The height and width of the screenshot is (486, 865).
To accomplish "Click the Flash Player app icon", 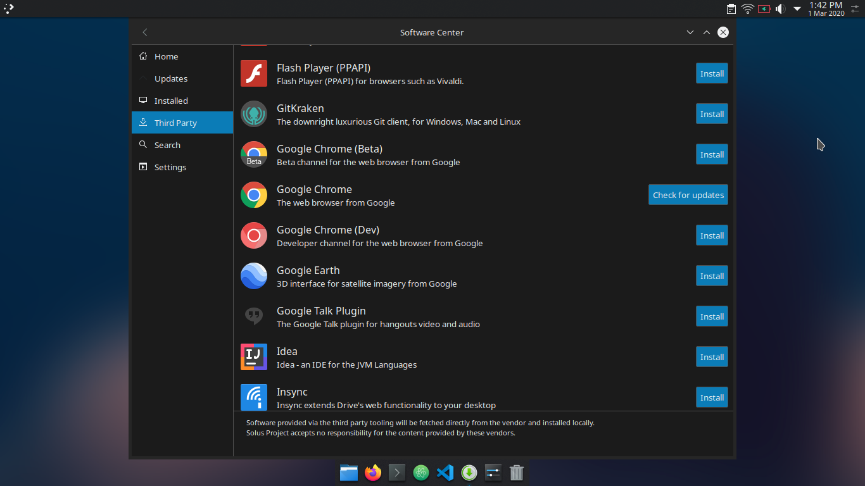I will tap(254, 73).
